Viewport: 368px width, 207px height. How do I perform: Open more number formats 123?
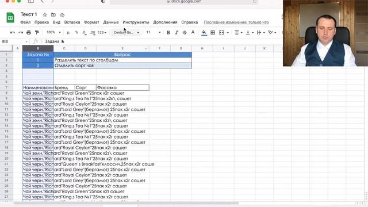pyautogui.click(x=102, y=32)
